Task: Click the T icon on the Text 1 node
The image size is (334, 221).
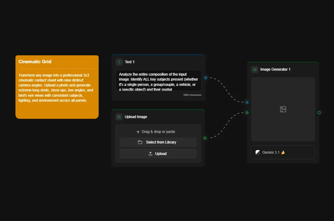Action: pos(119,62)
